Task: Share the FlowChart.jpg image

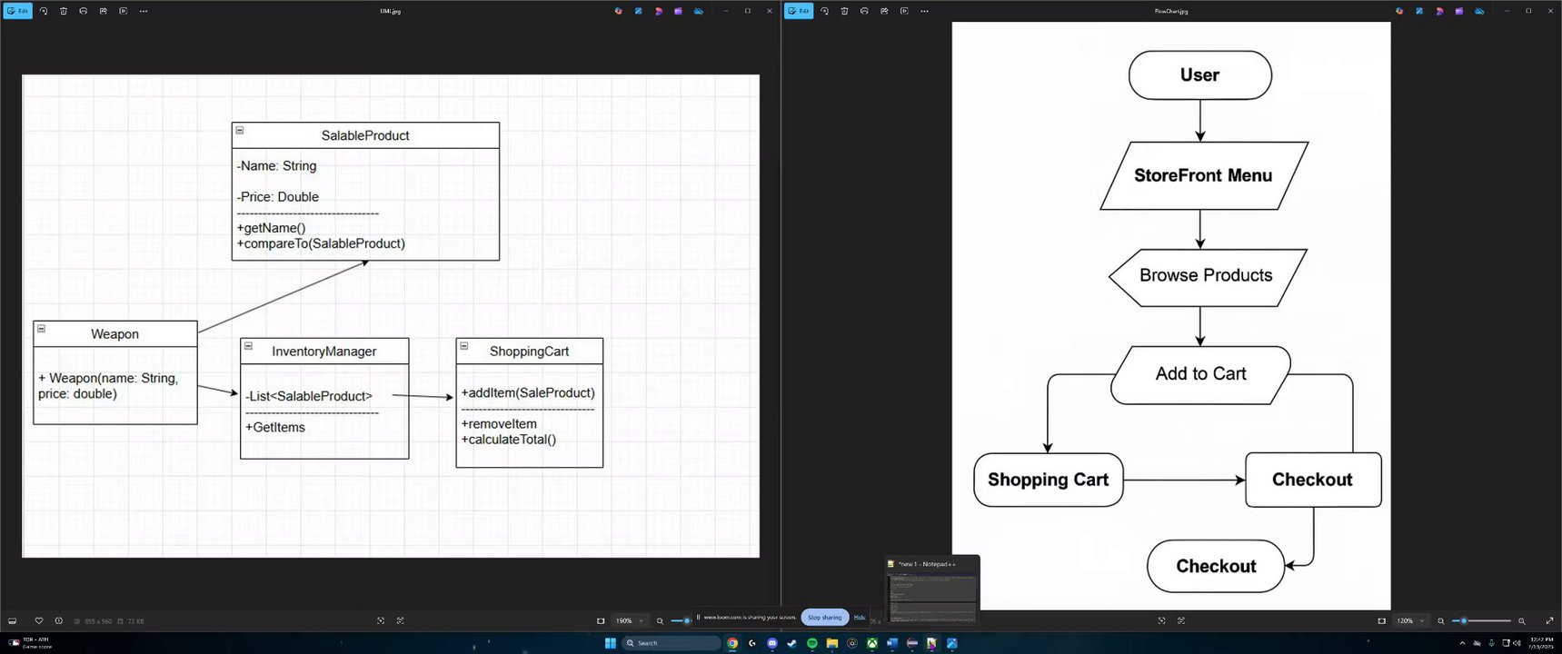Action: (884, 11)
